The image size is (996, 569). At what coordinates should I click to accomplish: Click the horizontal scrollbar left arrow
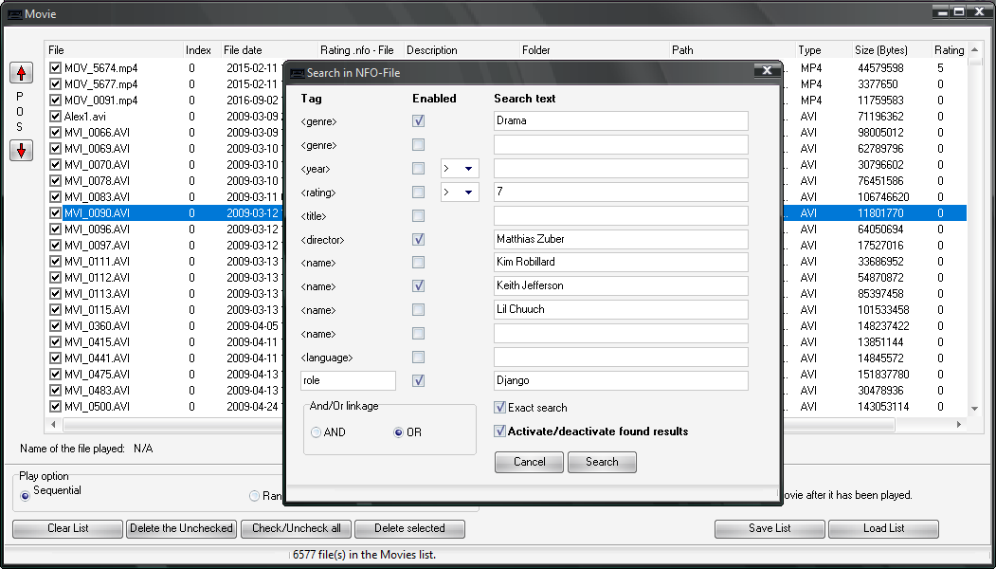point(53,424)
